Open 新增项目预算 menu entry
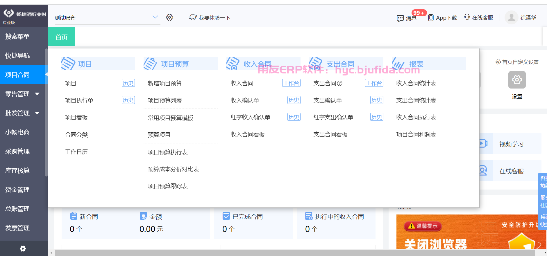Screen dimensions: 547x256 point(165,83)
